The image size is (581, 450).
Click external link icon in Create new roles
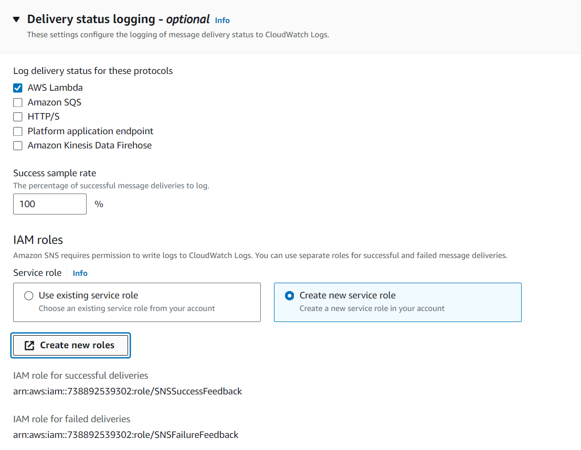[29, 346]
